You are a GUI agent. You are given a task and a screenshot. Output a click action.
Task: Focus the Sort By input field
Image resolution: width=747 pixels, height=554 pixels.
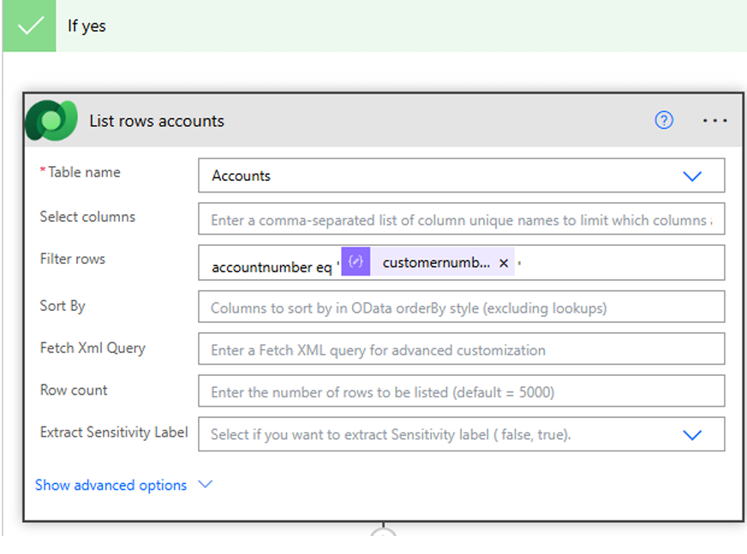click(461, 307)
